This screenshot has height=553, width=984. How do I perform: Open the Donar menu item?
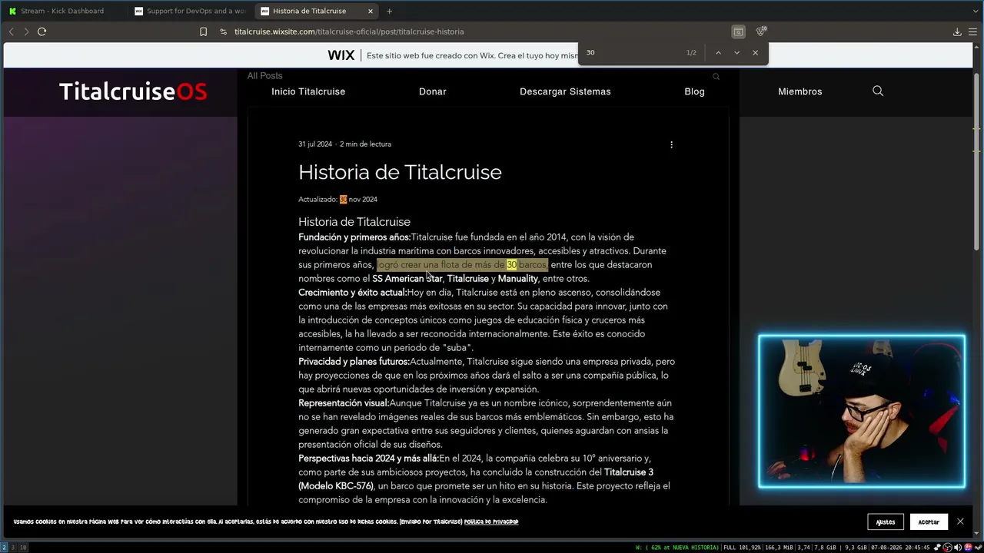click(x=433, y=91)
